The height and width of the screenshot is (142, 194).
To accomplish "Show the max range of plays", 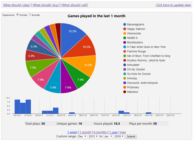I will pos(123,132).
